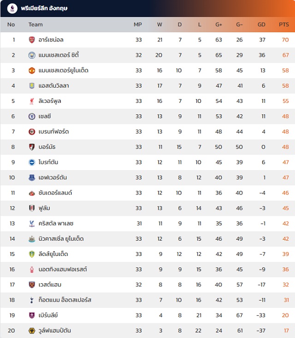Click the Crystal Palace crest icon

coord(31,224)
